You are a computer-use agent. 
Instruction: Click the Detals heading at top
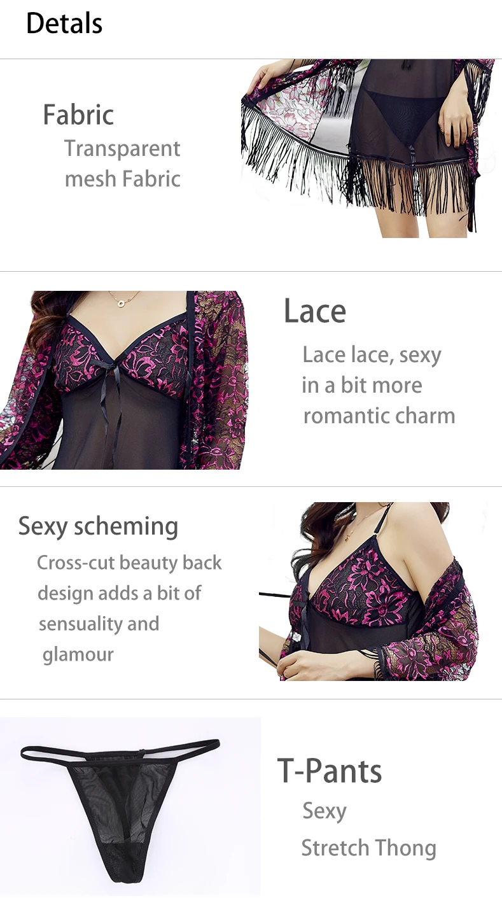(64, 24)
